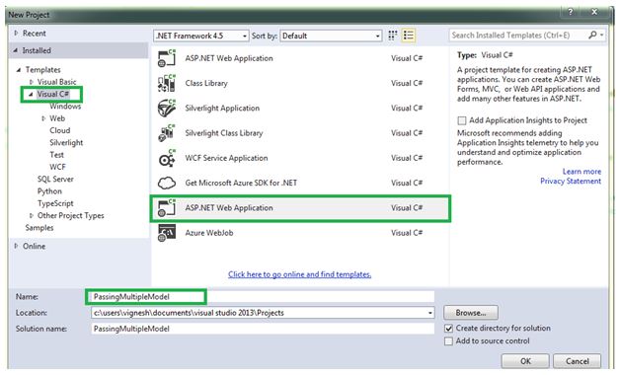Click the Silverlight Application template icon

[x=167, y=109]
